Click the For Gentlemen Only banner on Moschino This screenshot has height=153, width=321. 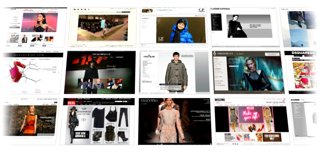point(272,137)
